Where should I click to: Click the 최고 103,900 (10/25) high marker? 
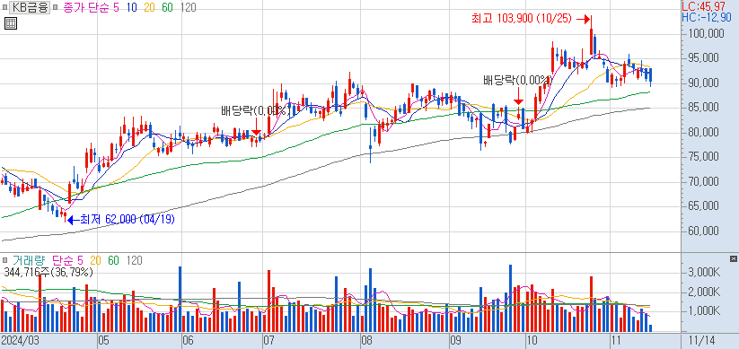click(522, 18)
